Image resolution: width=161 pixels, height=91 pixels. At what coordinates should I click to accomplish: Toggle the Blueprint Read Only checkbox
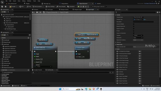134,26
